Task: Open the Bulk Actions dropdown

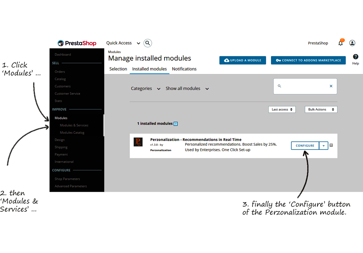Action: click(321, 109)
